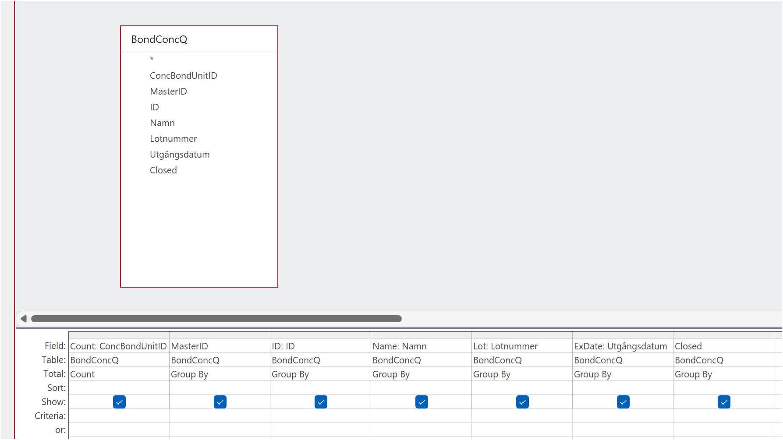Image resolution: width=783 pixels, height=440 pixels.
Task: Open the Sort dropdown in the ID column
Action: coord(320,387)
